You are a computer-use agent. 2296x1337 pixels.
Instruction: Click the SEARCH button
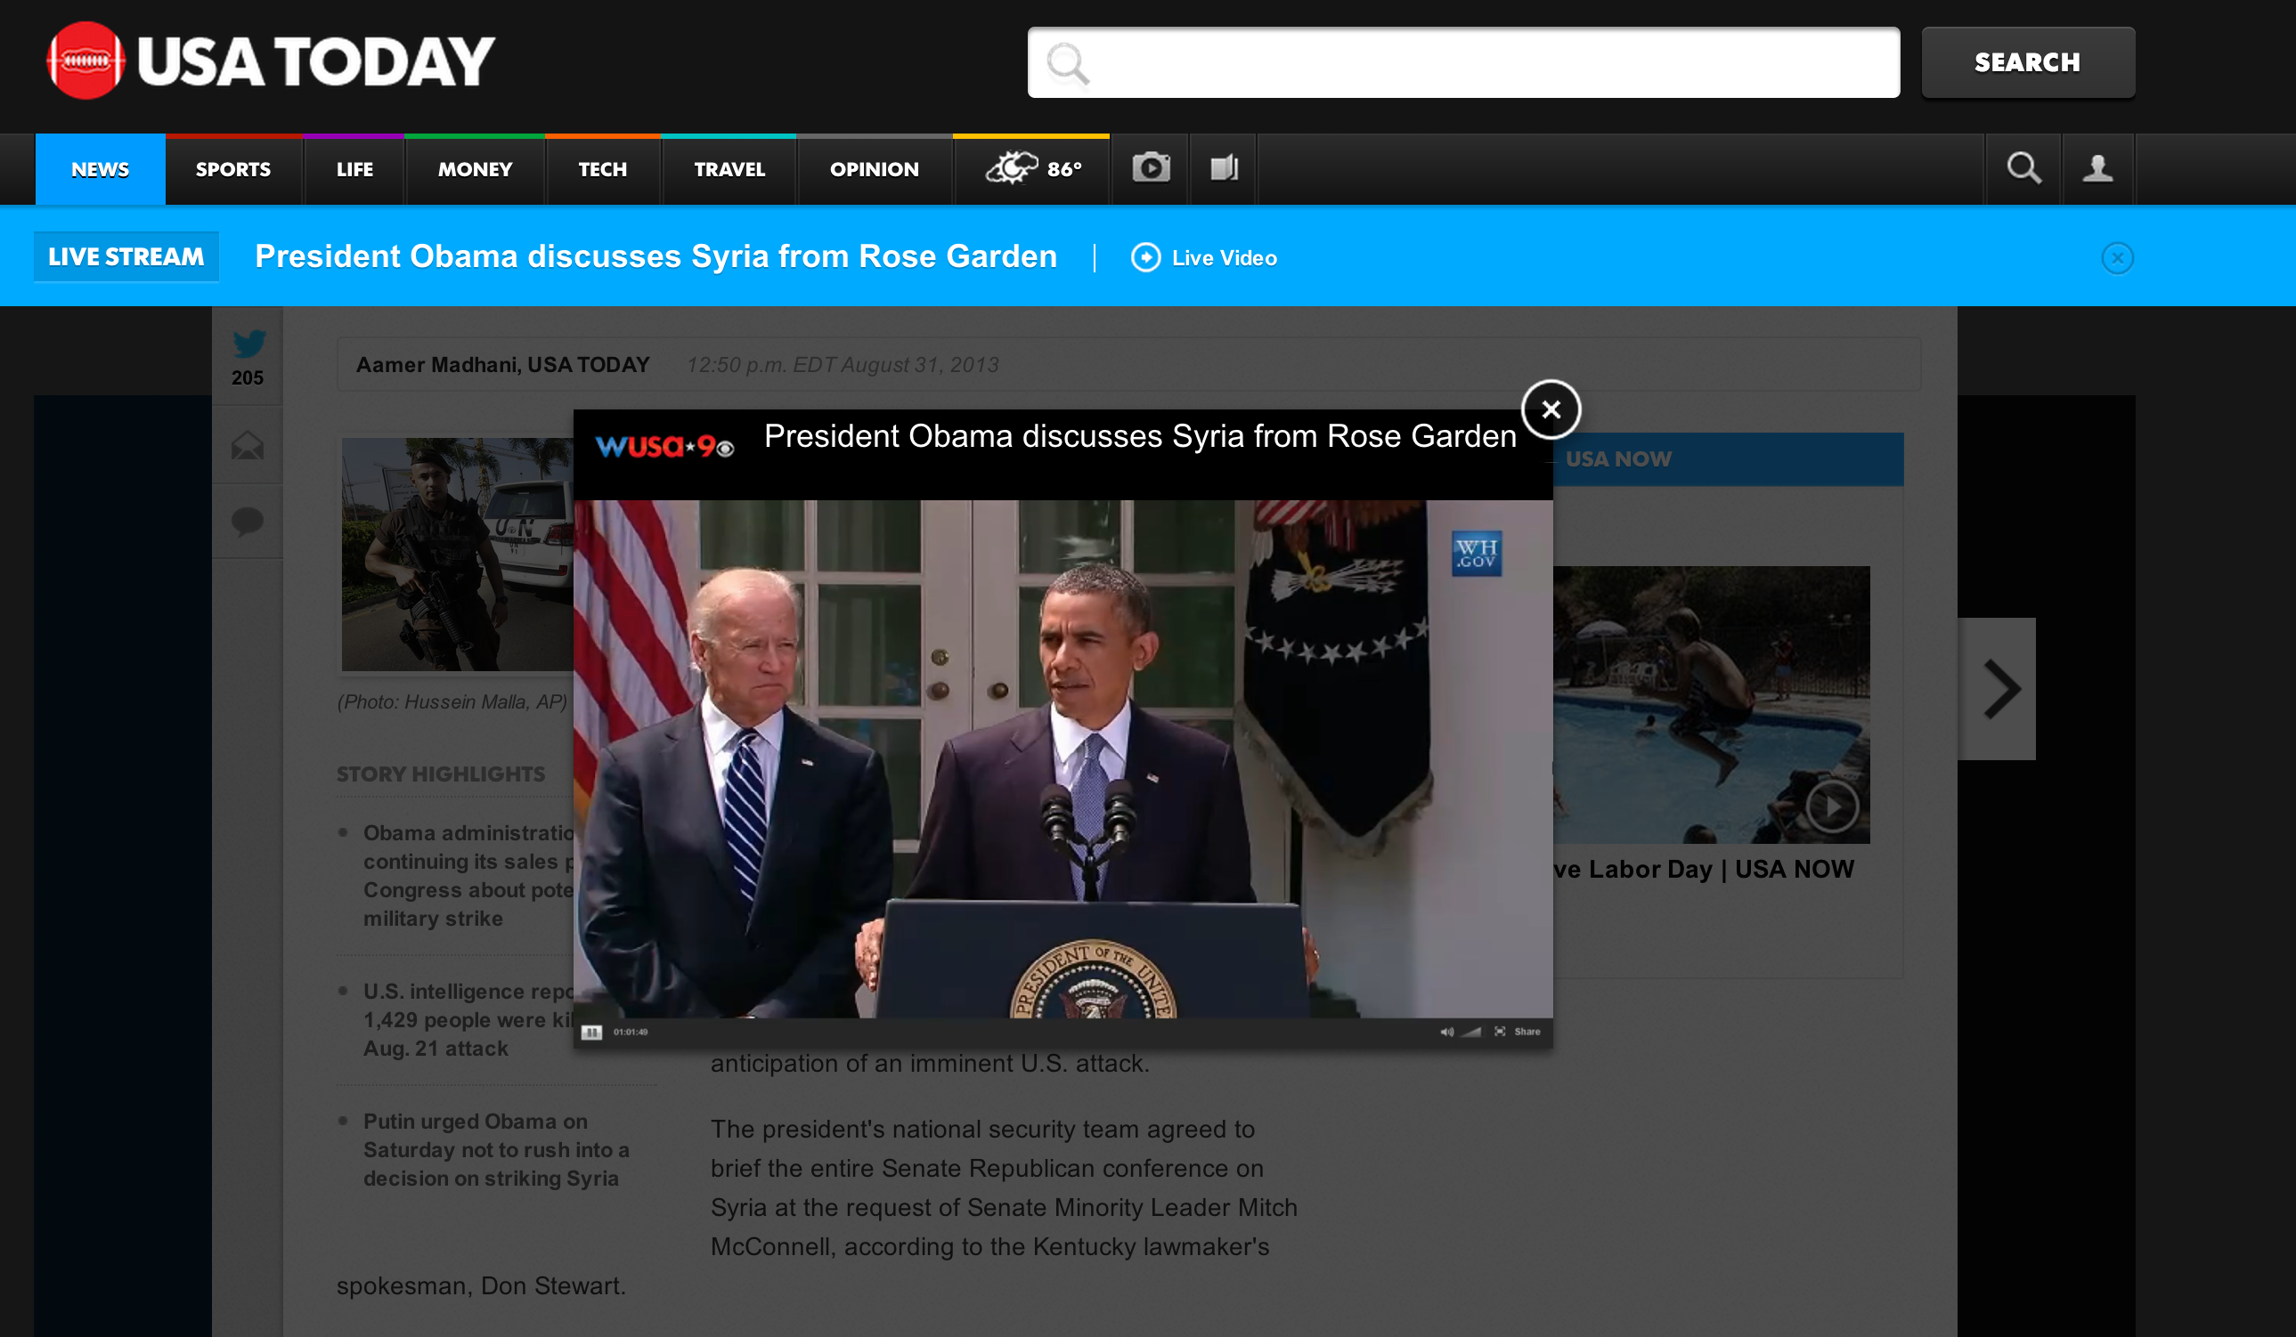coord(2027,62)
